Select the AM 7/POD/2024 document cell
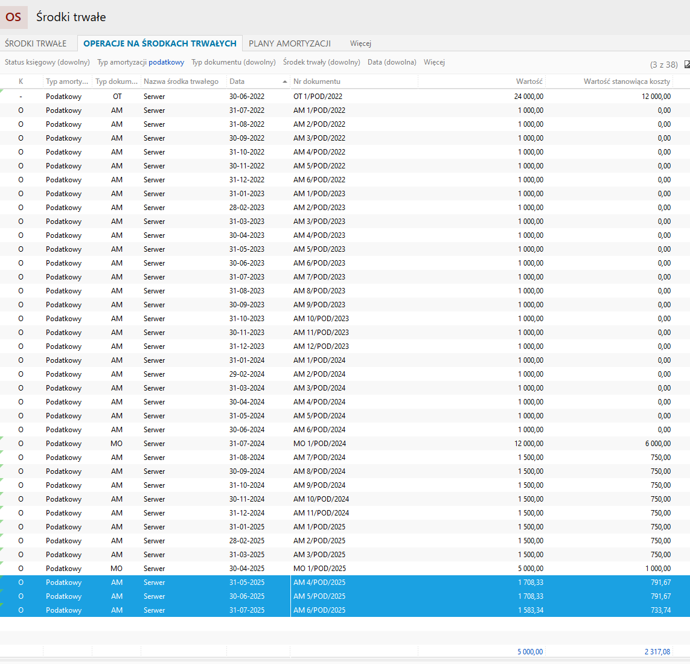 click(319, 457)
